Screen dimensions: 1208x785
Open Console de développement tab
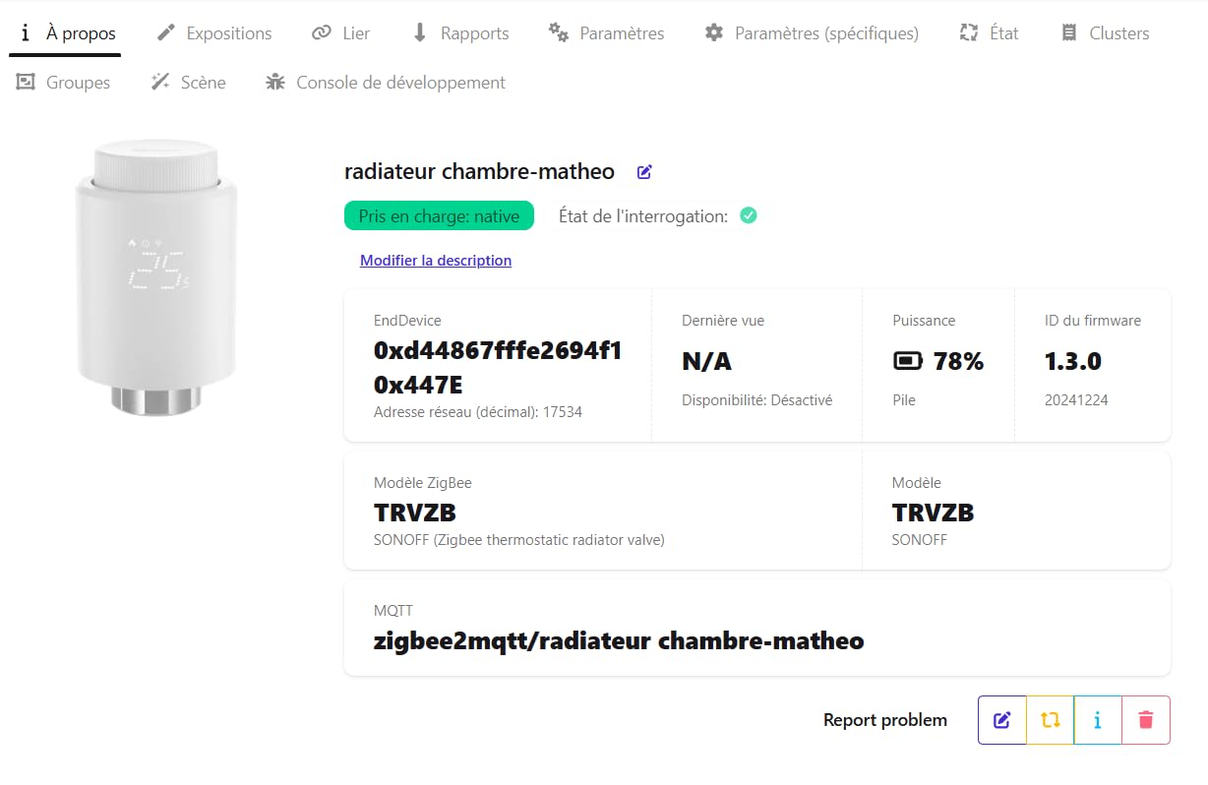click(386, 83)
